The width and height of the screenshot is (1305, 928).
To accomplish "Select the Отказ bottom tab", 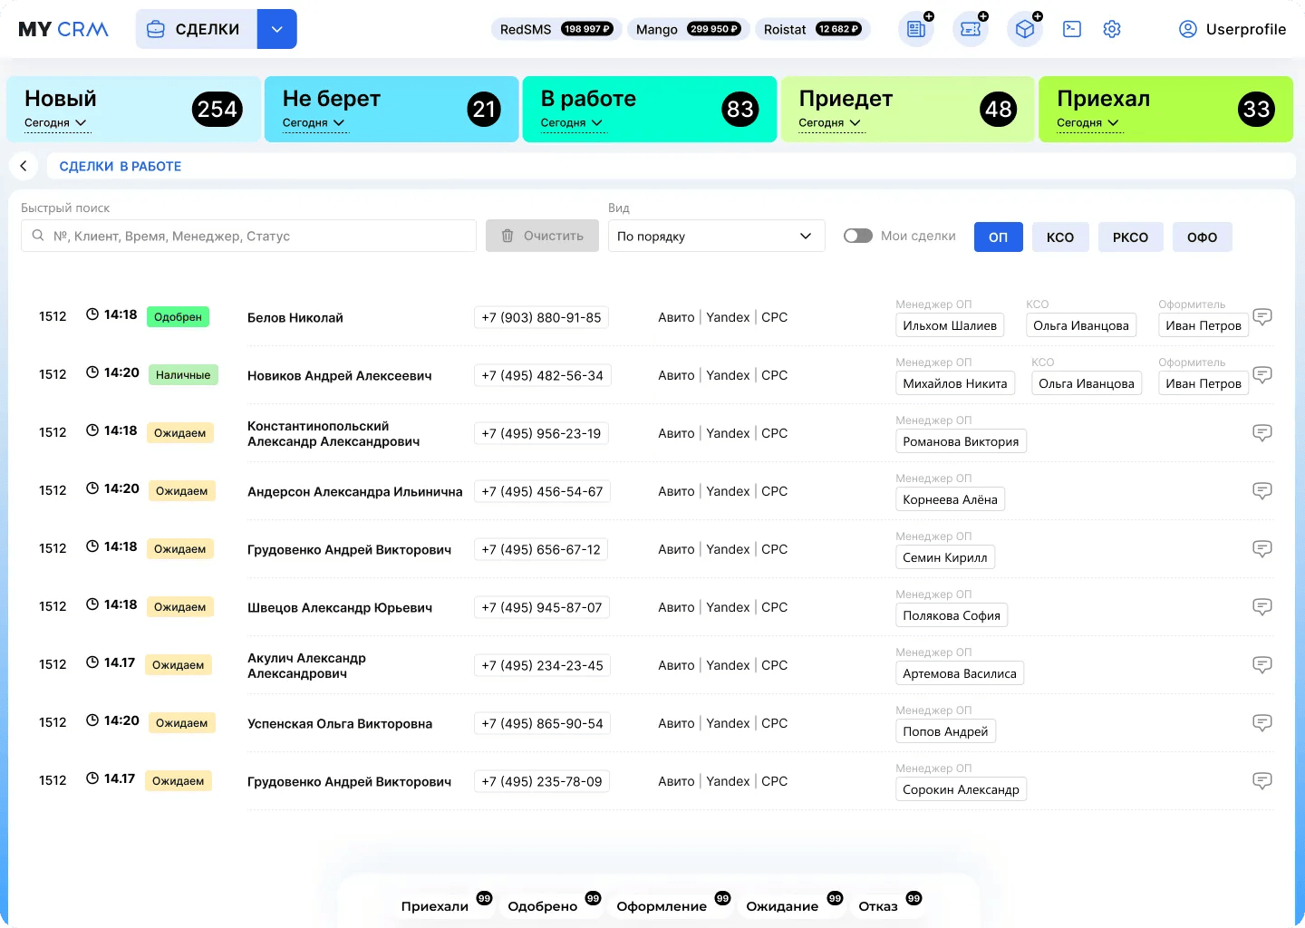I will click(878, 906).
